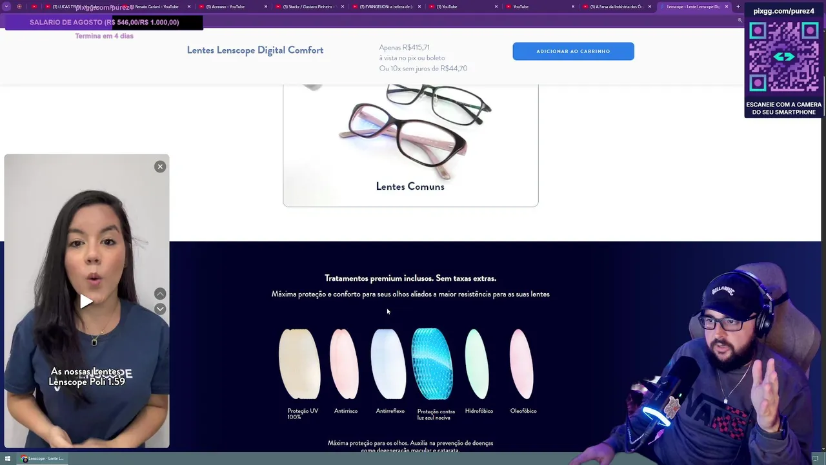Switch to A Farsa da Indústria tab

tap(616, 6)
